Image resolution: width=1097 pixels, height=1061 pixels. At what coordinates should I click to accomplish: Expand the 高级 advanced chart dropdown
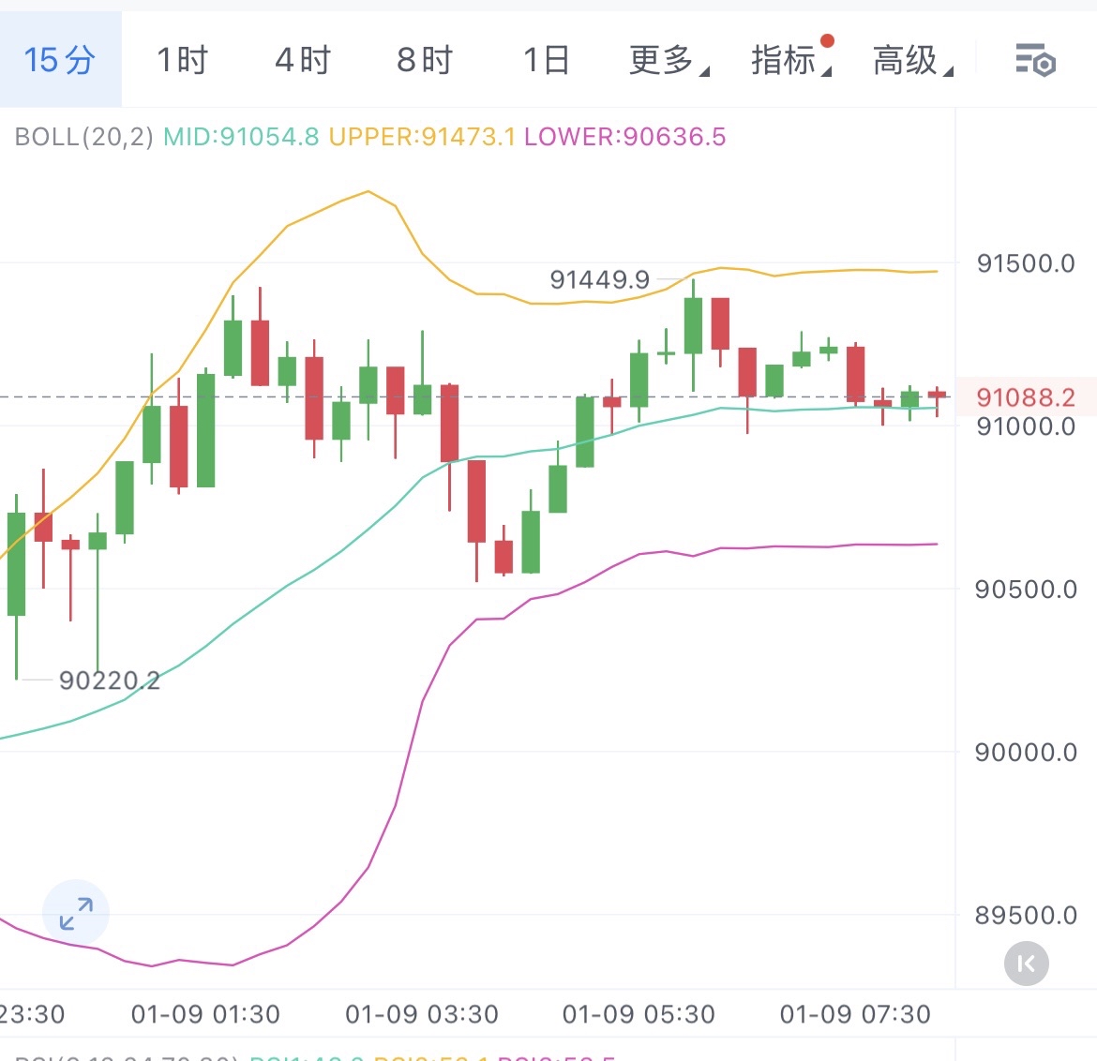pyautogui.click(x=909, y=58)
